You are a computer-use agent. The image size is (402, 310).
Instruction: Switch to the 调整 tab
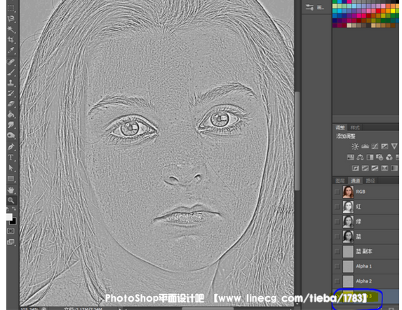(340, 127)
